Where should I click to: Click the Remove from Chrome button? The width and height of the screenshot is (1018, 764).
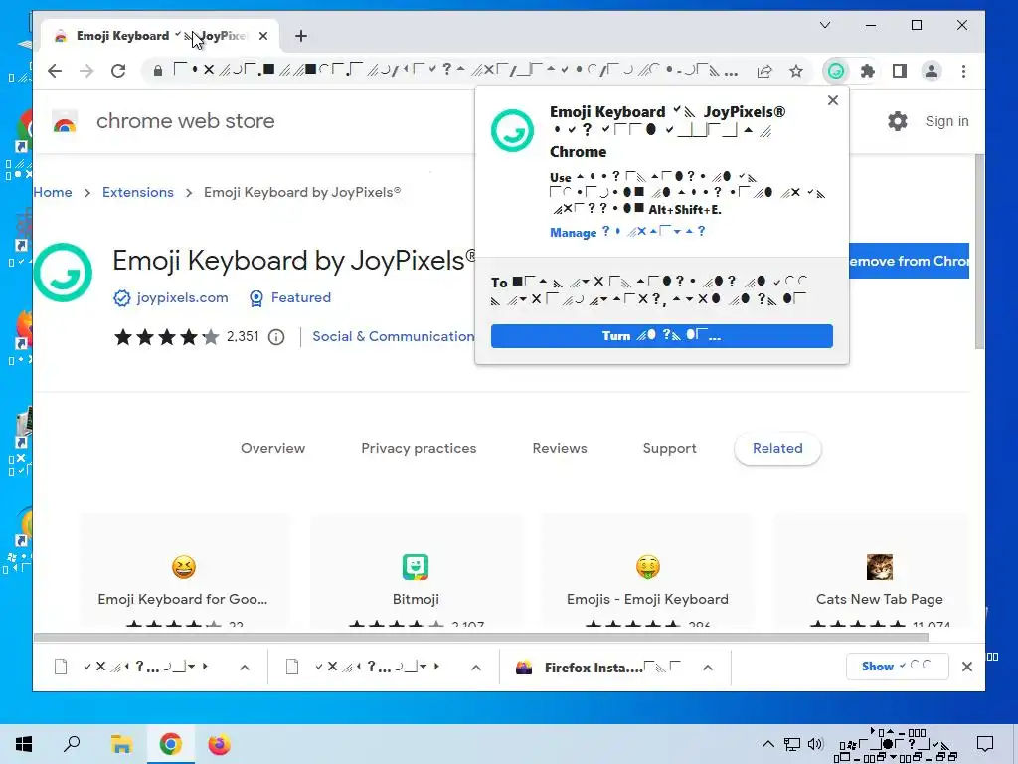[x=909, y=261]
